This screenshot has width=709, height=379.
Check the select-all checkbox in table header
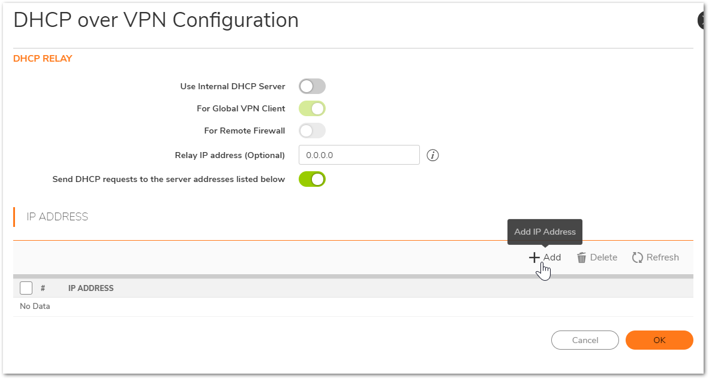point(26,288)
